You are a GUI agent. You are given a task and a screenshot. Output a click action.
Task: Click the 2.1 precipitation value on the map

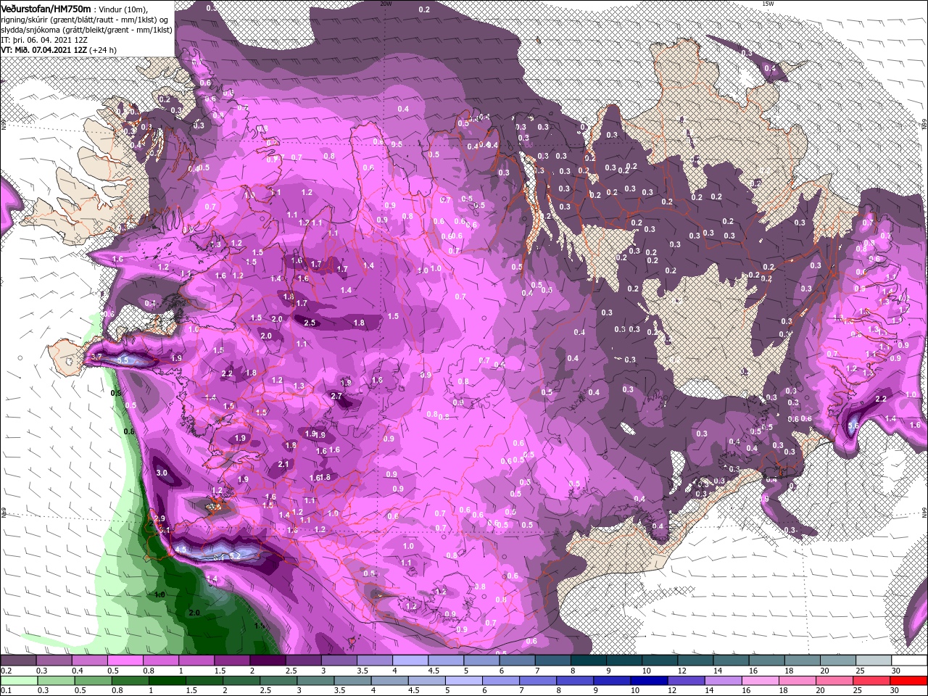[x=284, y=465]
